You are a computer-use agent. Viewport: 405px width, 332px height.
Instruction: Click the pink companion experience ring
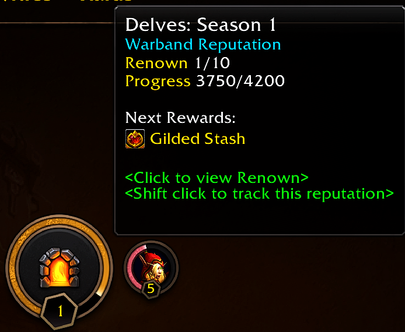coord(135,266)
